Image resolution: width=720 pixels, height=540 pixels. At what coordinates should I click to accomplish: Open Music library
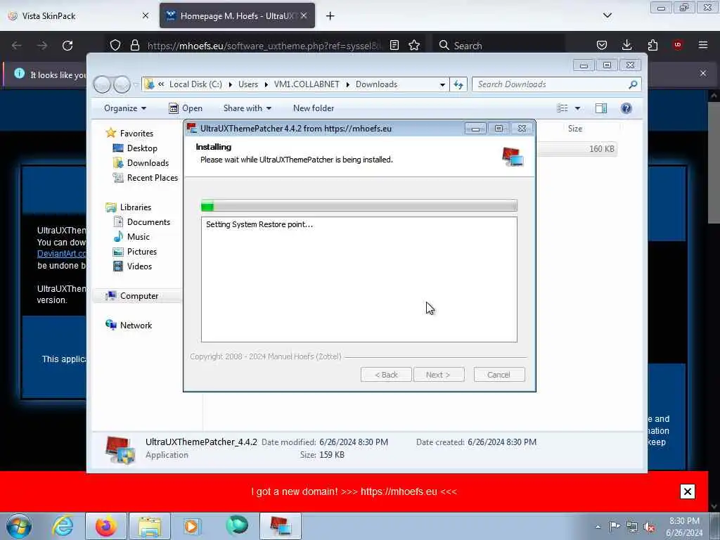click(131, 237)
